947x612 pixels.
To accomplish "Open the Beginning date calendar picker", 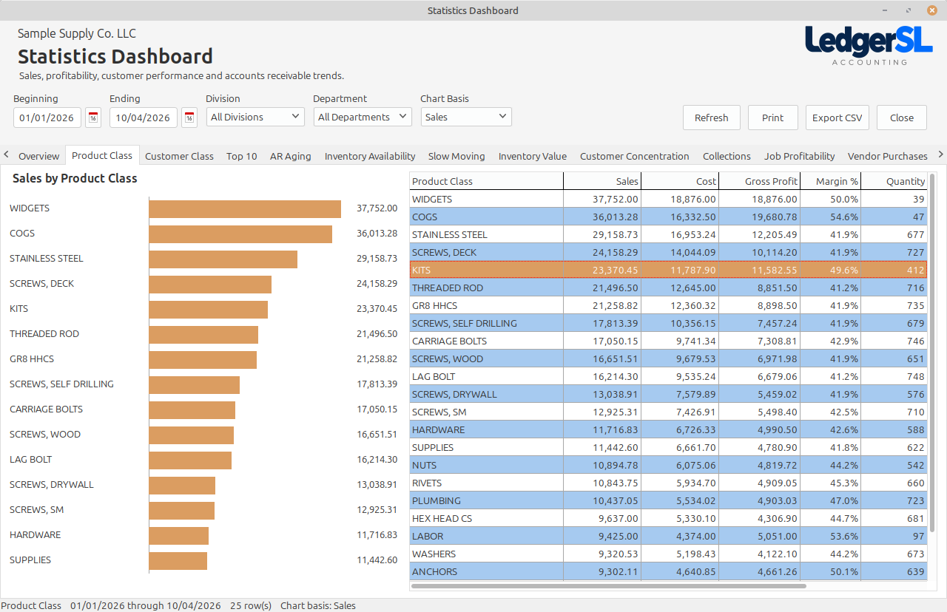I will (93, 118).
